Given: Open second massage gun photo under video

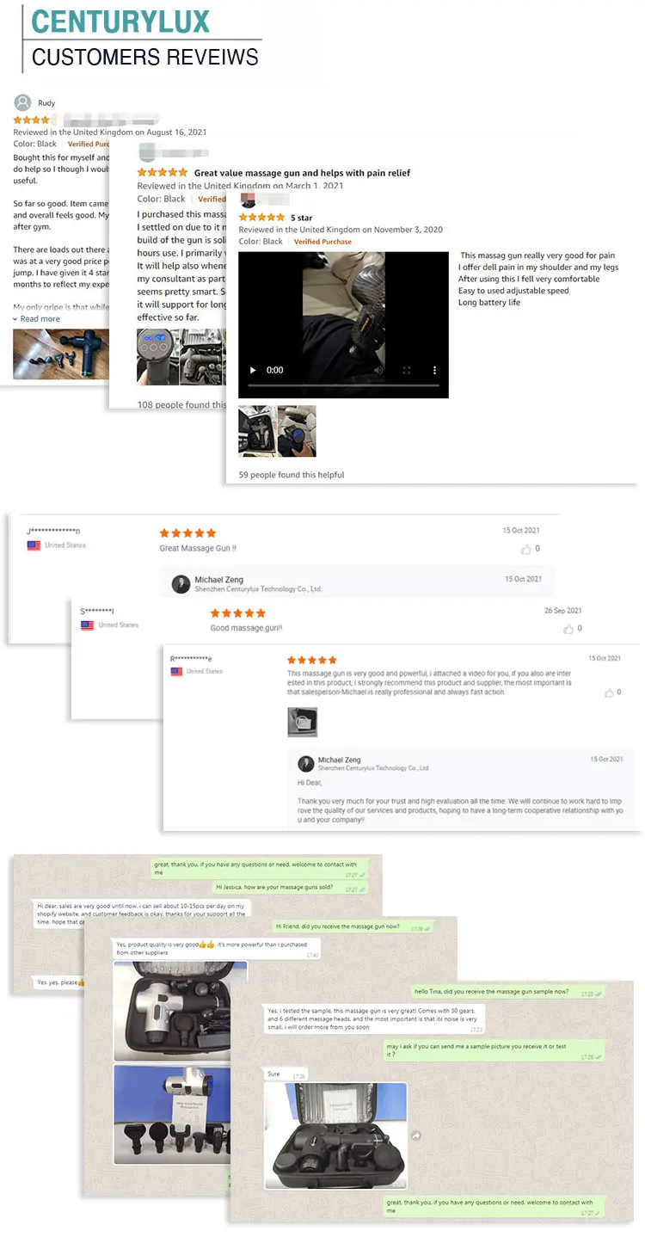Looking at the screenshot, I should tap(297, 431).
